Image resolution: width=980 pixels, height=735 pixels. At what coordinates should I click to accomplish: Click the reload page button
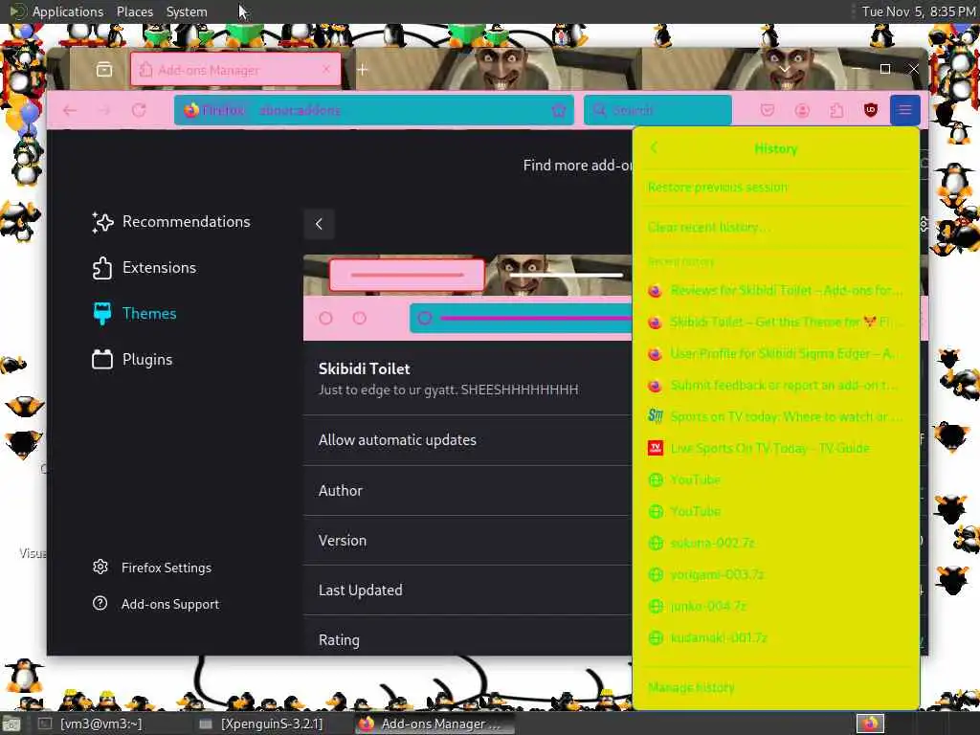pyautogui.click(x=139, y=111)
